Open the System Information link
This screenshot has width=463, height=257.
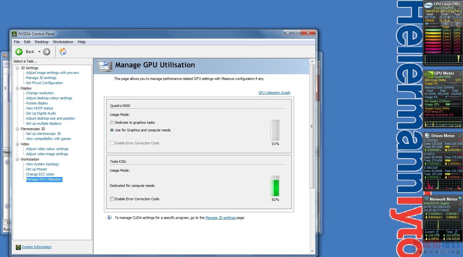tap(36, 247)
